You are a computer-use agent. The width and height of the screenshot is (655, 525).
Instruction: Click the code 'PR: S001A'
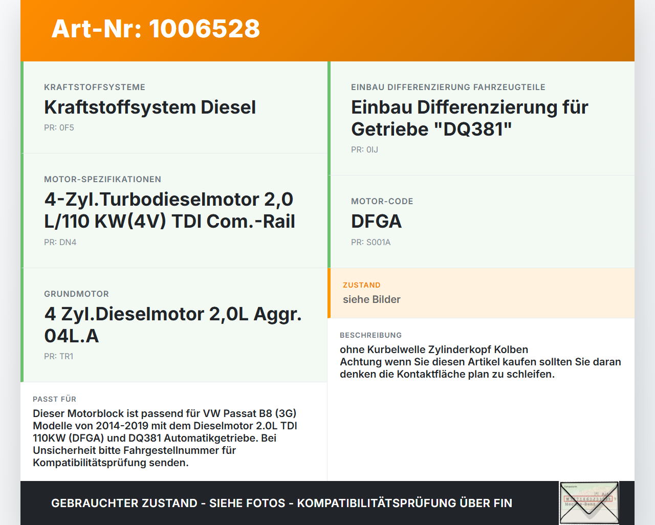[x=370, y=242]
